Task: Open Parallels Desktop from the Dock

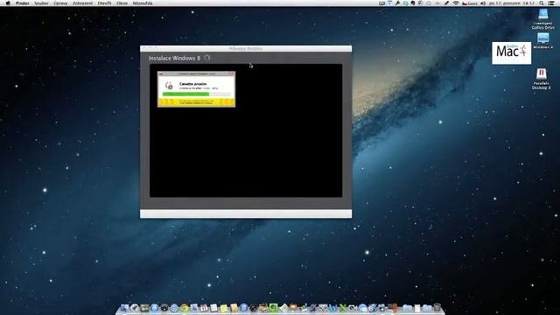Action: [x=394, y=308]
